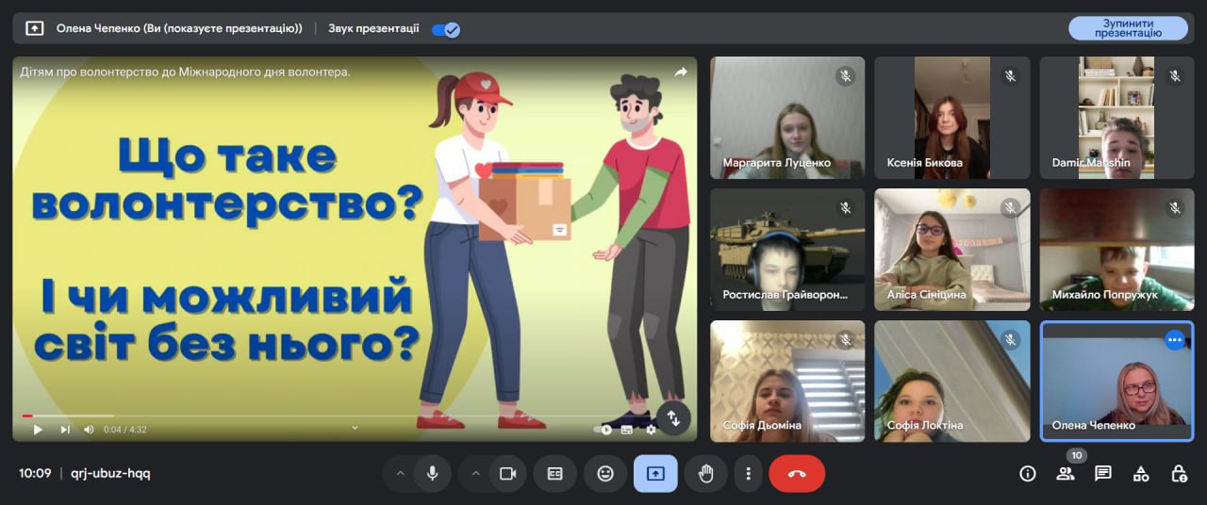The height and width of the screenshot is (505, 1207).
Task: Expand video settings arrow beside camera
Action: click(475, 474)
